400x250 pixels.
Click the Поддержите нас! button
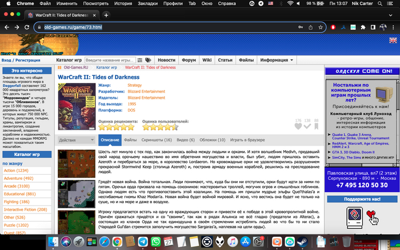pyautogui.click(x=362, y=199)
